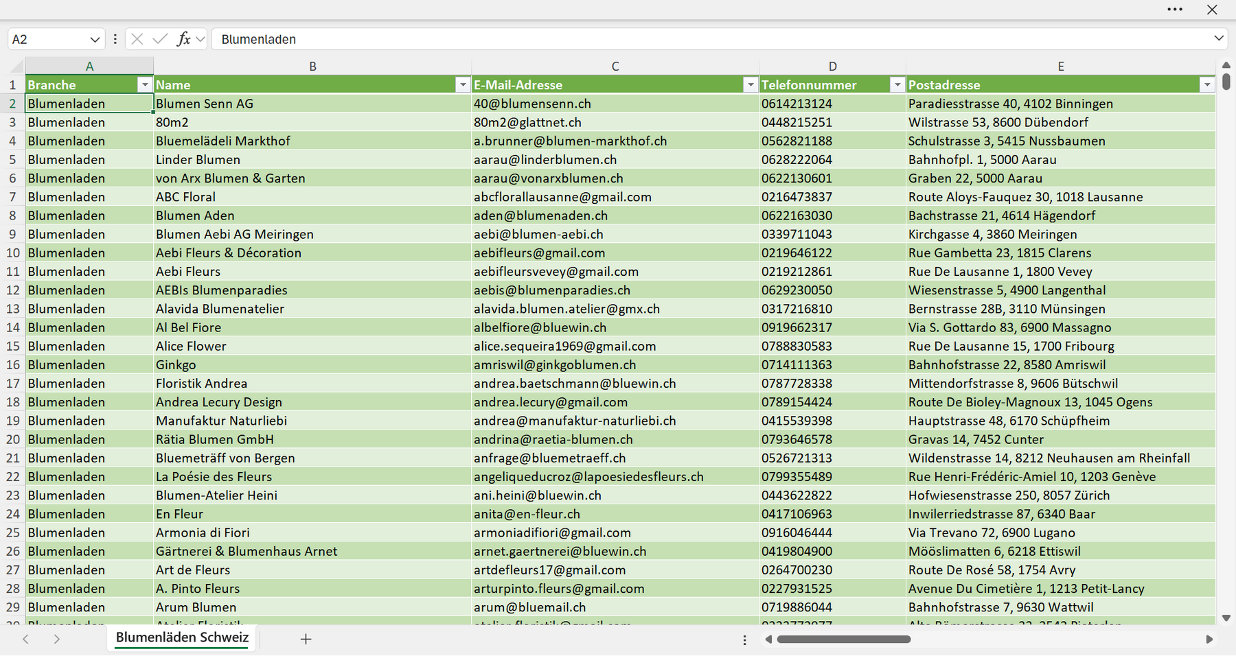Switch to Blumenläden Schweiz sheet tab
Screen dimensions: 1236x656
[182, 637]
